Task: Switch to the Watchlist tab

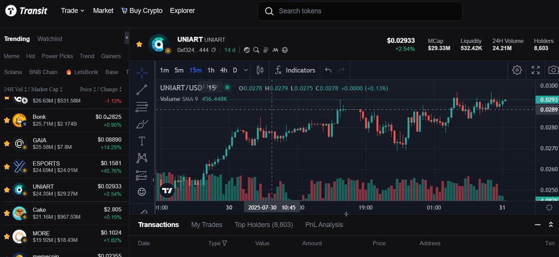Action: coord(50,39)
